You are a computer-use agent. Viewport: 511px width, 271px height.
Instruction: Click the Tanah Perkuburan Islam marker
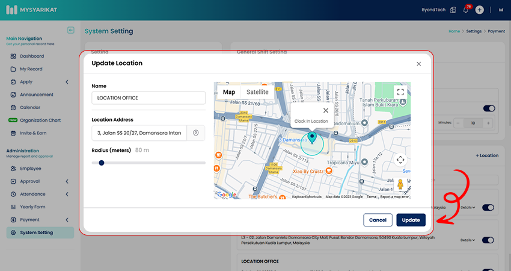click(x=403, y=102)
